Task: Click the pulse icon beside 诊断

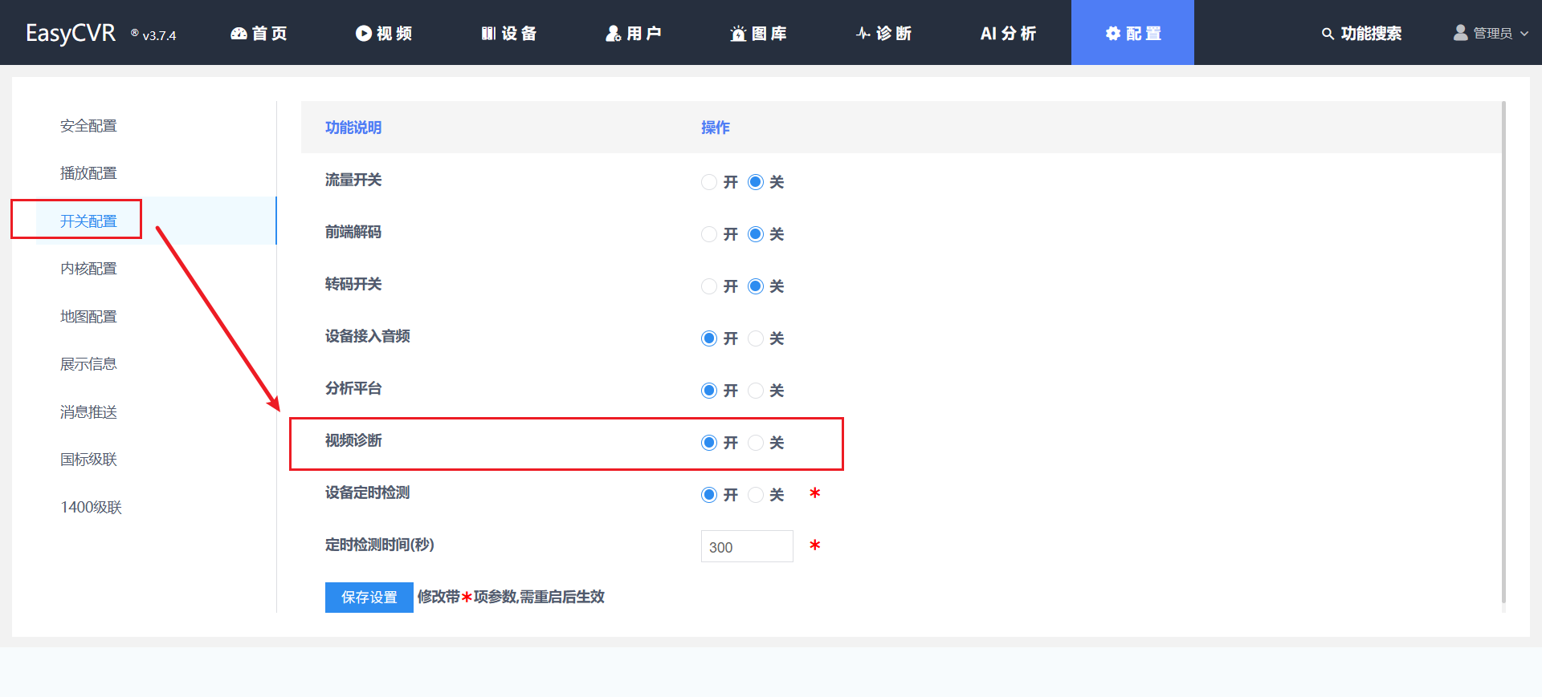Action: (863, 34)
